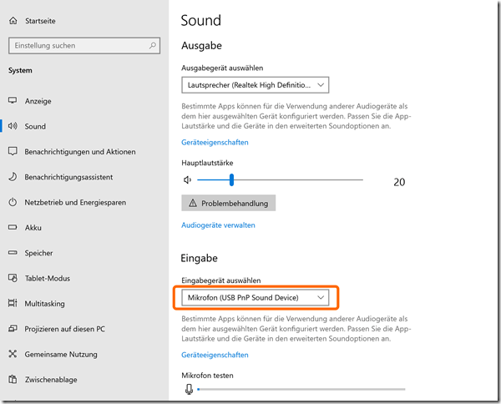Click the Benachrichtigungsassistent moon icon

coord(13,177)
